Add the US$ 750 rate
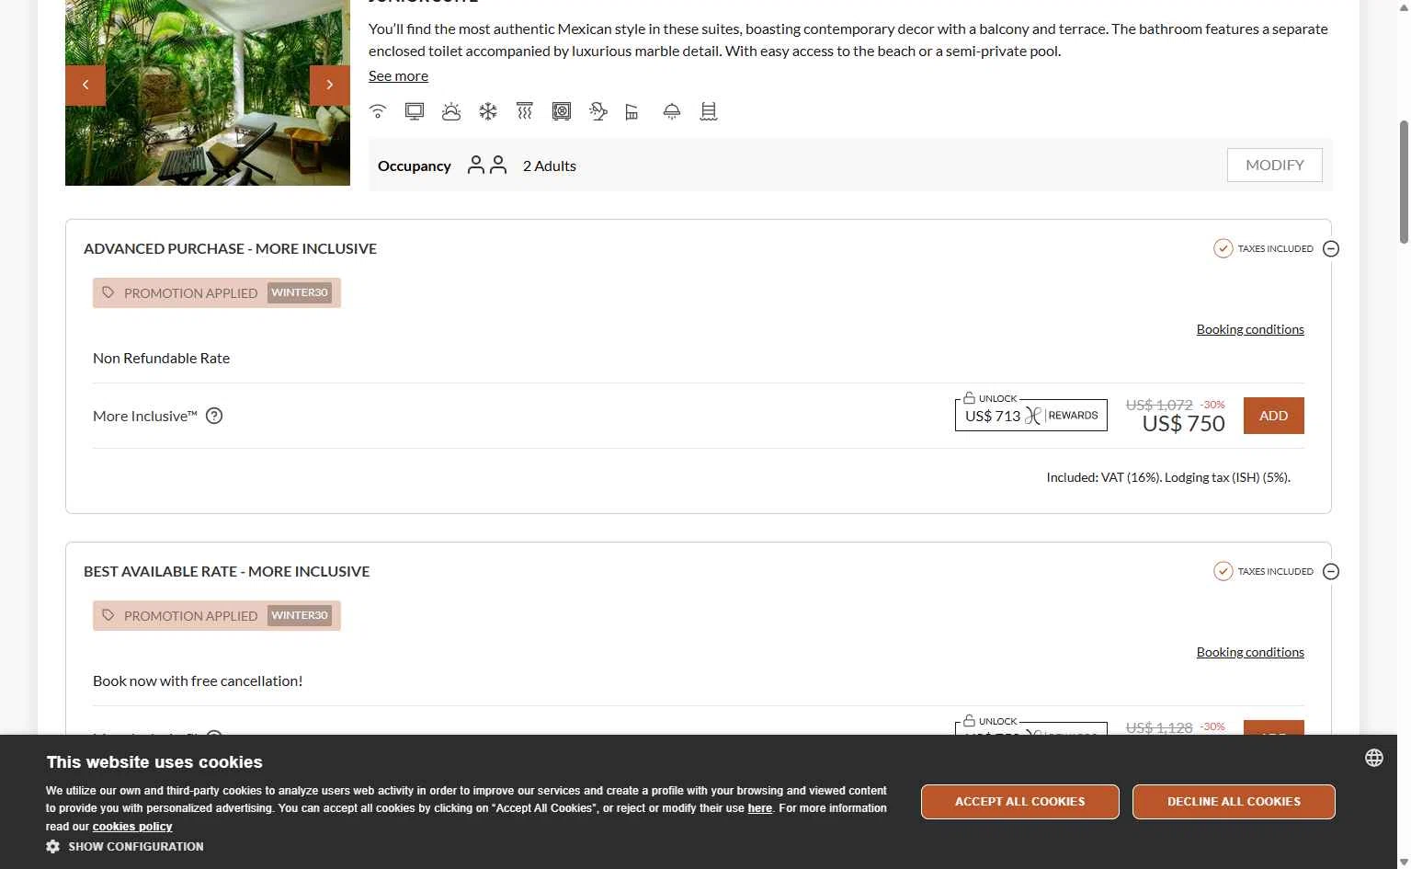 [x=1273, y=416]
